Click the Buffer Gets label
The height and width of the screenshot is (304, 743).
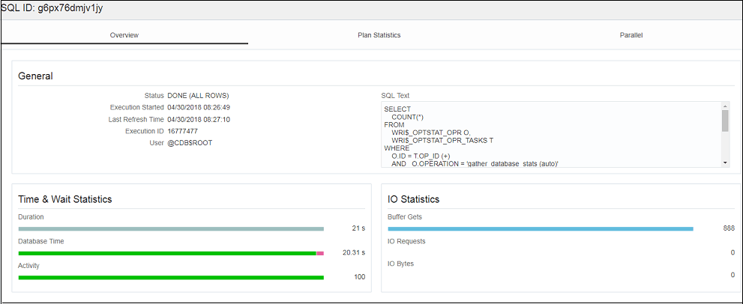405,217
